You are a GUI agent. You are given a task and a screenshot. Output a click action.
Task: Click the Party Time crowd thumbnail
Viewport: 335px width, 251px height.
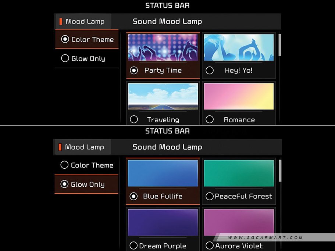pos(163,47)
